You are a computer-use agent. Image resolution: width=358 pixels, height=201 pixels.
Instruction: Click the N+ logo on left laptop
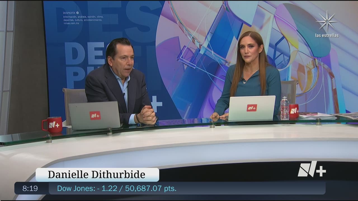[x=95, y=116]
